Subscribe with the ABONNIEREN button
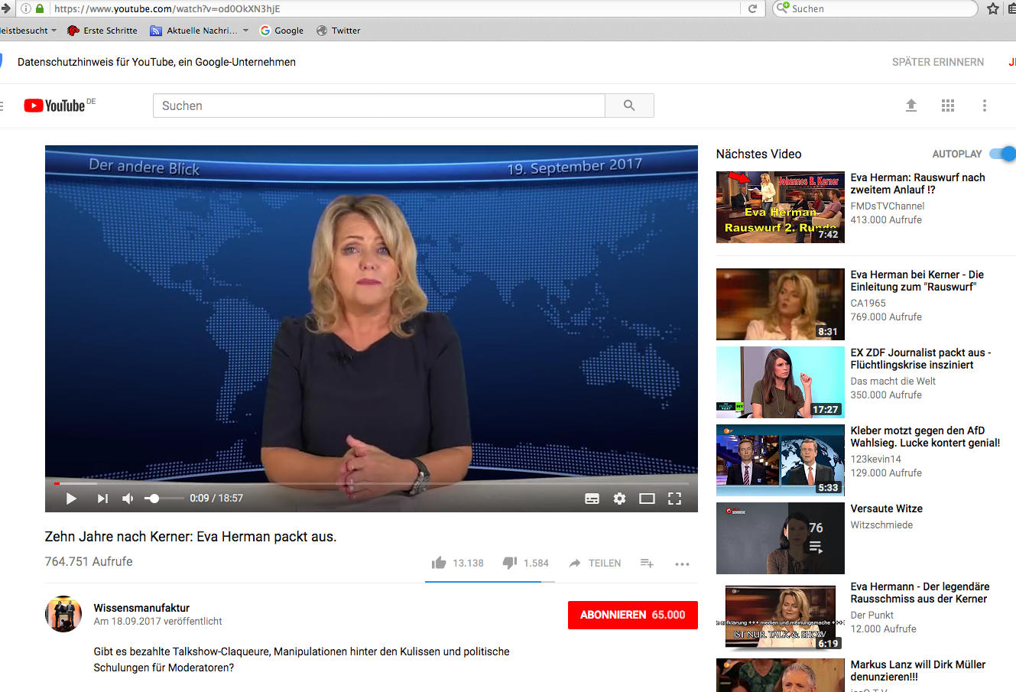Viewport: 1016px width, 692px height. pyautogui.click(x=633, y=615)
